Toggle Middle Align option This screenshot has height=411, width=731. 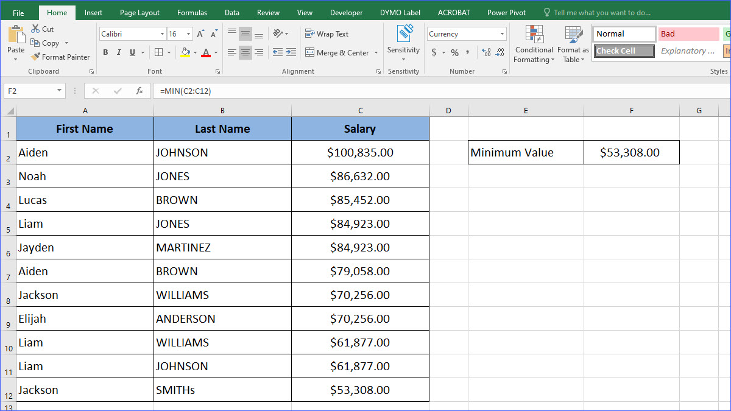tap(245, 34)
